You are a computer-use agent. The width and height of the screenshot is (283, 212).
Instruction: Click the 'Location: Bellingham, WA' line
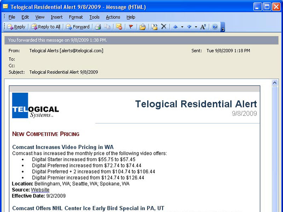(x=70, y=184)
